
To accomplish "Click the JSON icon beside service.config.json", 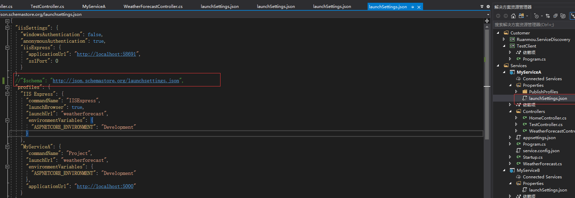I will coord(518,151).
